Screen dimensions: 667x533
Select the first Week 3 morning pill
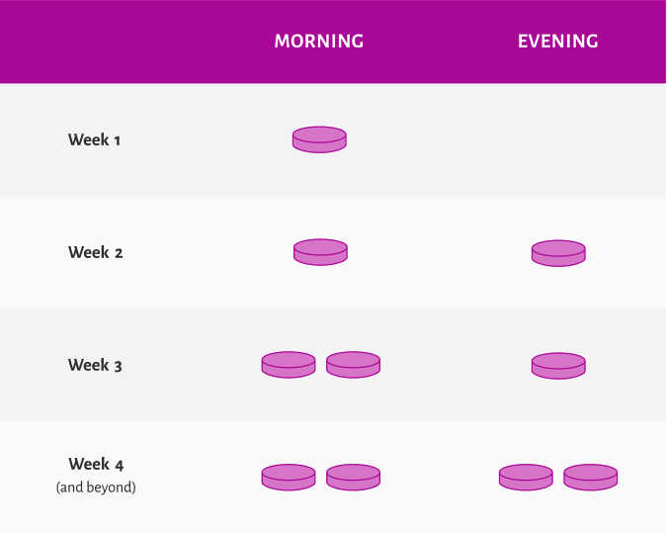pos(289,365)
